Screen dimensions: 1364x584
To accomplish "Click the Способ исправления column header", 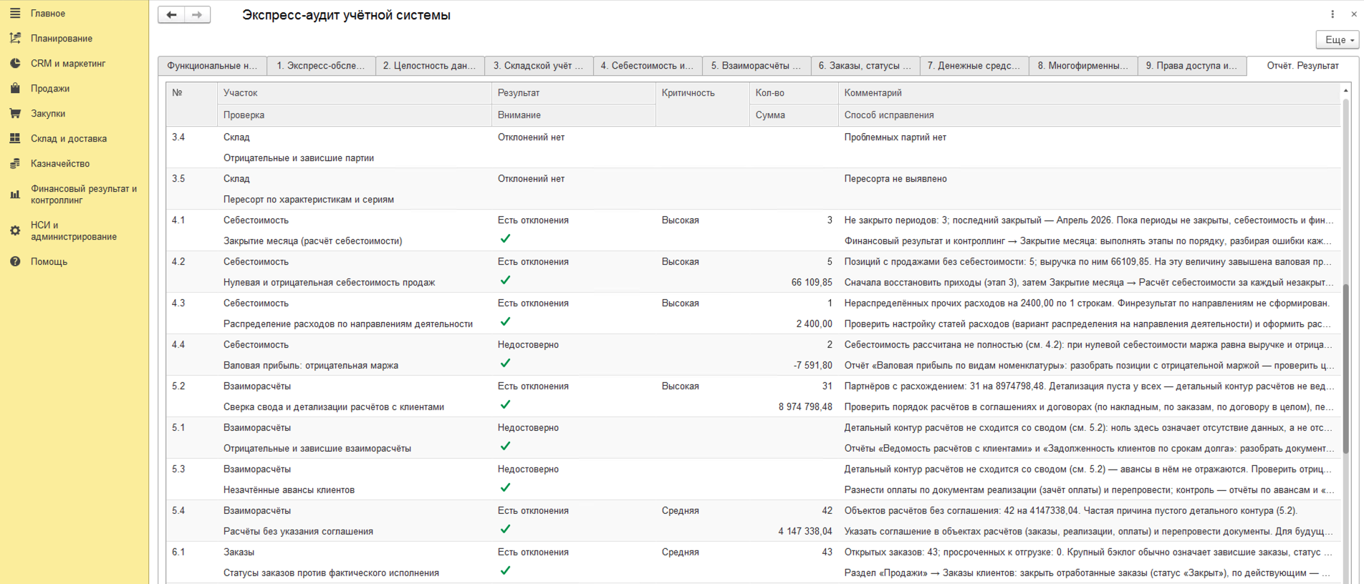I will point(1089,115).
